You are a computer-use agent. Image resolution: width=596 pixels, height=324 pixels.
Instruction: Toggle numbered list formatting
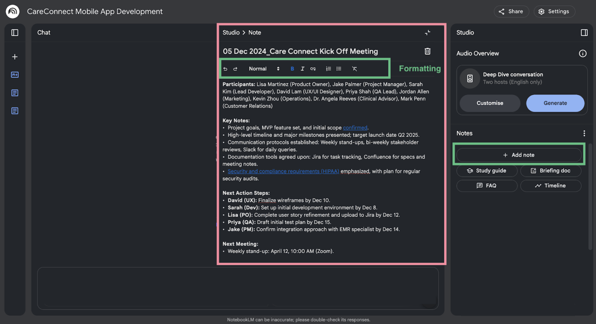(x=328, y=69)
